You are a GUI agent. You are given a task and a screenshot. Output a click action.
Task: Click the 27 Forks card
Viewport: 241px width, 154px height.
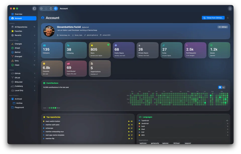coord(171,50)
